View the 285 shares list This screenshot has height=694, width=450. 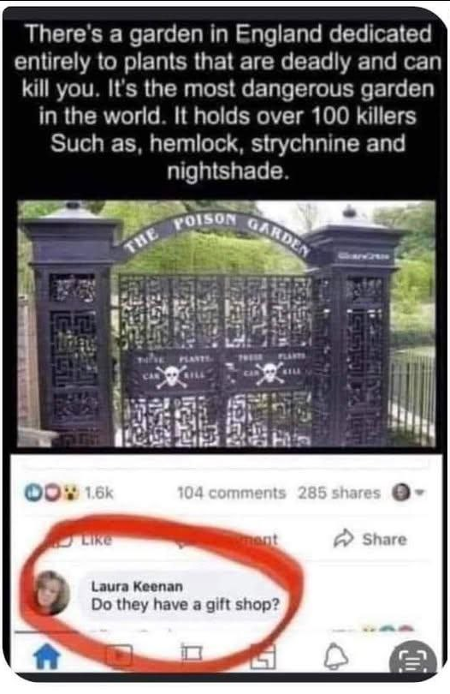pyautogui.click(x=339, y=493)
